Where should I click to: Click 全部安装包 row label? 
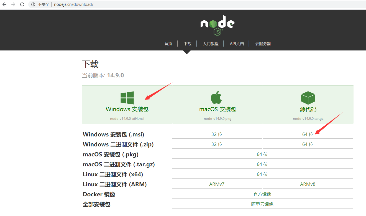[x=96, y=204]
